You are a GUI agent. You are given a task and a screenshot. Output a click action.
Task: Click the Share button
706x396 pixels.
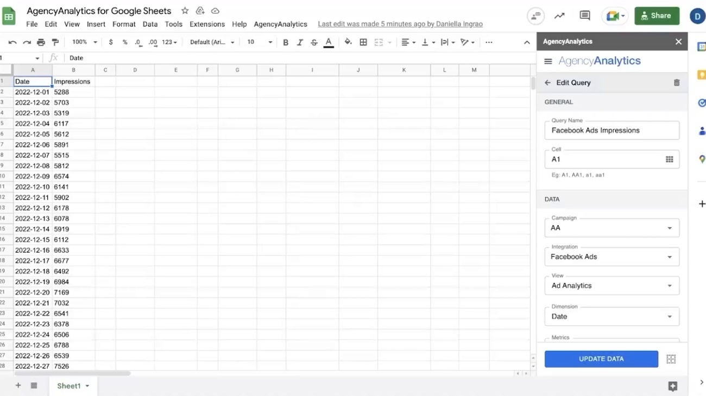point(657,16)
